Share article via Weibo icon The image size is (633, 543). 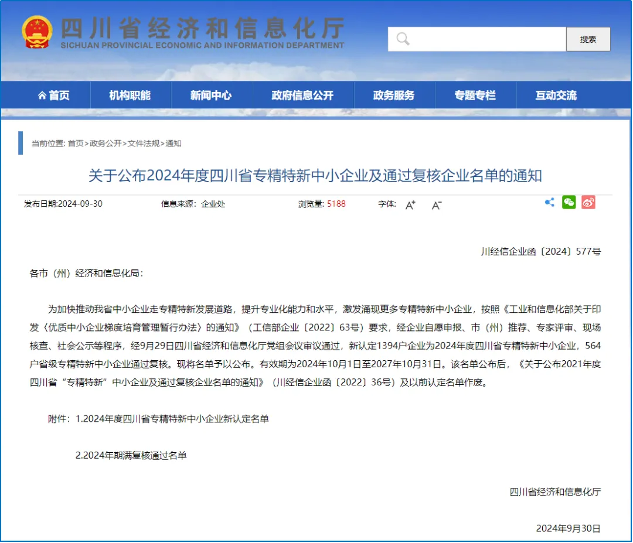point(588,203)
